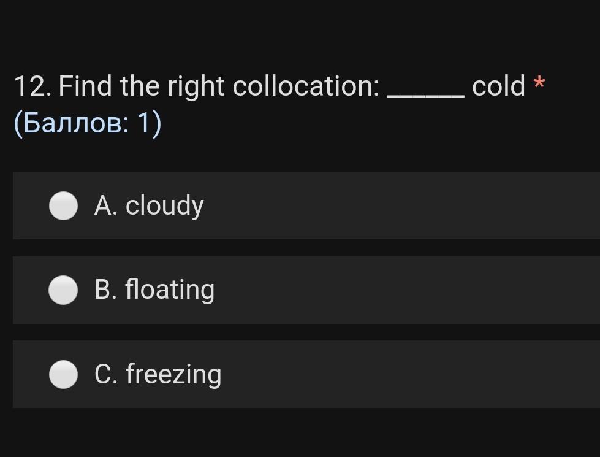Select the radio button for cloudy
Screen dimensions: 600x457
[x=63, y=206]
